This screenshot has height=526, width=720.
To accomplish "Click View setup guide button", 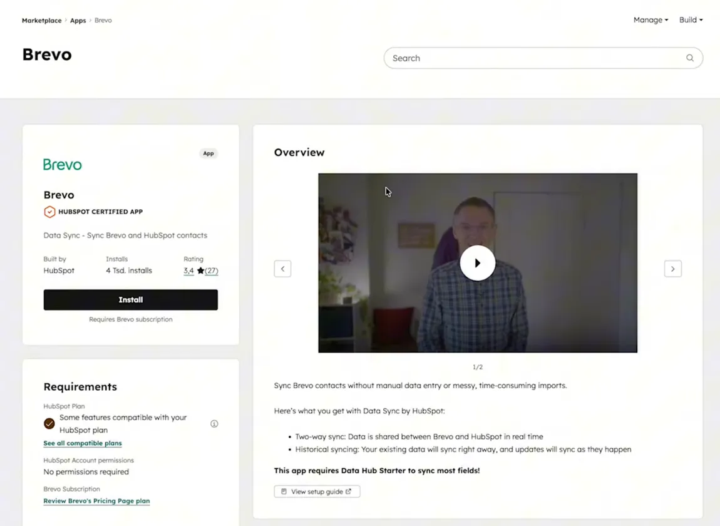I will click(x=317, y=492).
